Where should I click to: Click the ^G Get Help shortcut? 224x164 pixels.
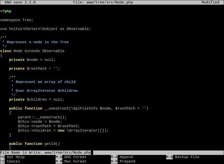pyautogui.click(x=12, y=157)
